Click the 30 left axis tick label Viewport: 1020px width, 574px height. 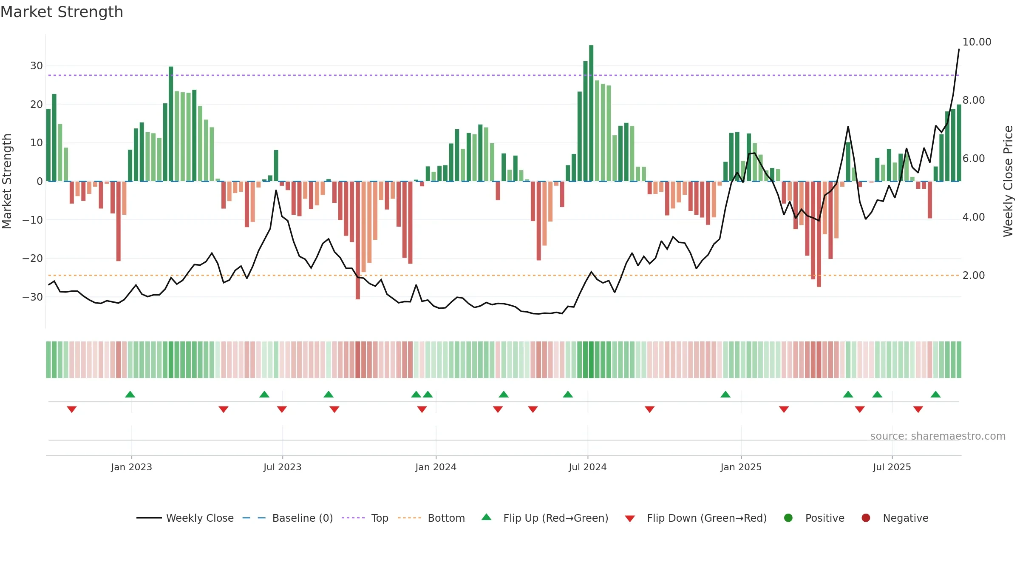[37, 66]
